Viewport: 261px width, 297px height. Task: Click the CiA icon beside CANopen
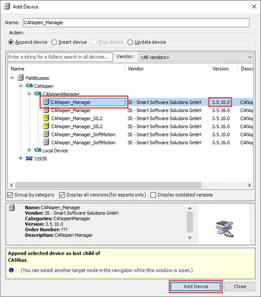pos(29,86)
